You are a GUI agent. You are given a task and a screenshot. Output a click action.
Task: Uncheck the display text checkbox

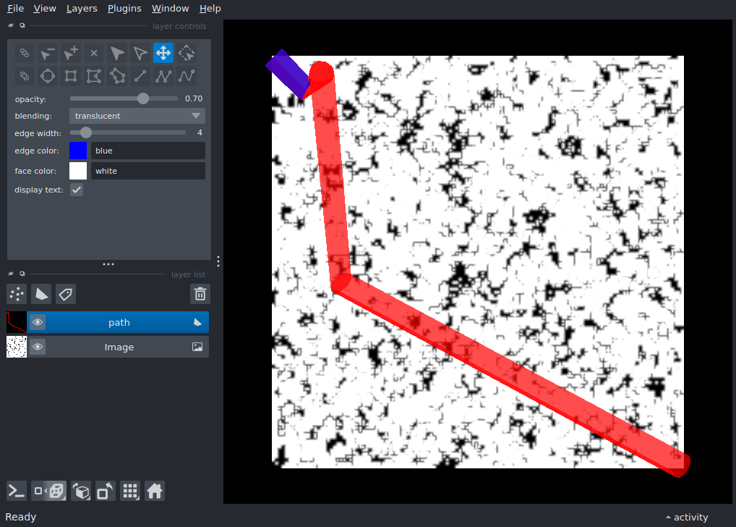coord(76,189)
